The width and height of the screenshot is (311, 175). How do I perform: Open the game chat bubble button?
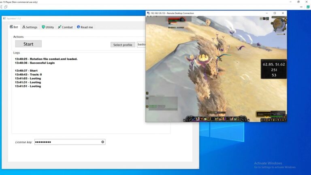click(x=147, y=107)
